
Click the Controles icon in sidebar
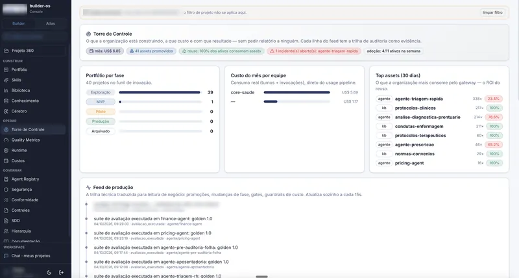click(6, 210)
